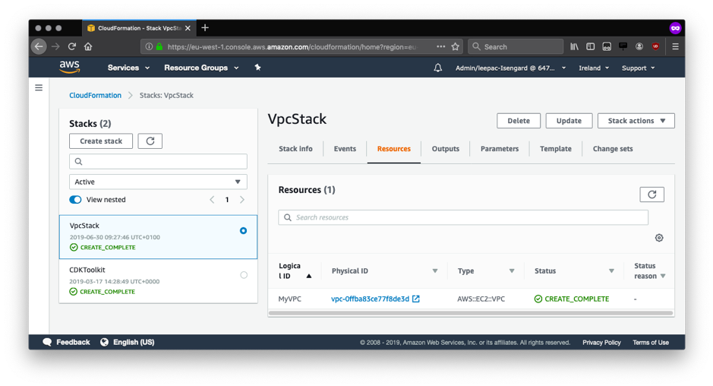This screenshot has height=386, width=713.
Task: Select the VpcStack radio button
Action: (243, 231)
